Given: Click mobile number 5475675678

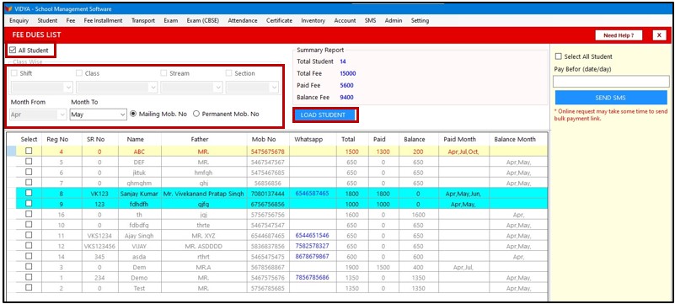Looking at the screenshot, I should click(x=267, y=152).
